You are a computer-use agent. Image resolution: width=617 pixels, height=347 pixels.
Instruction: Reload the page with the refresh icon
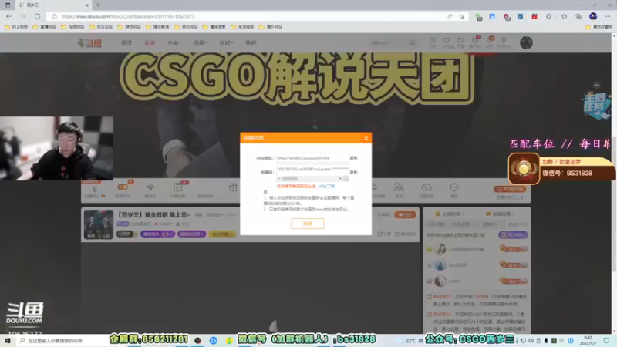click(x=37, y=16)
